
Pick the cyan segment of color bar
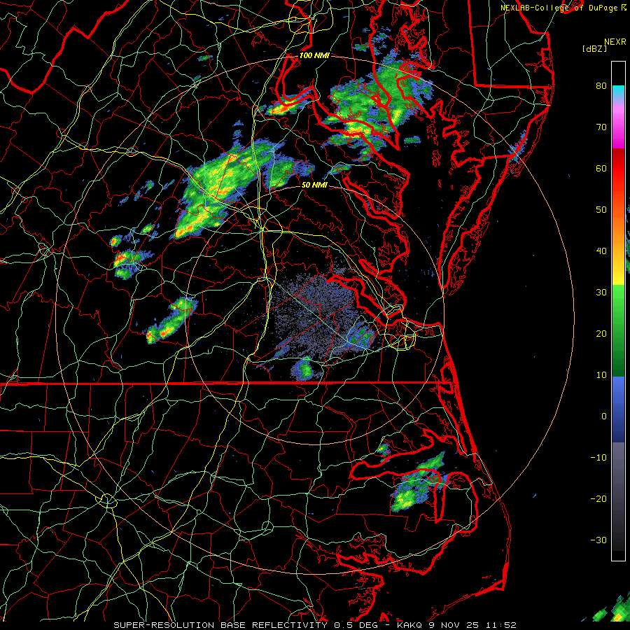click(x=618, y=91)
